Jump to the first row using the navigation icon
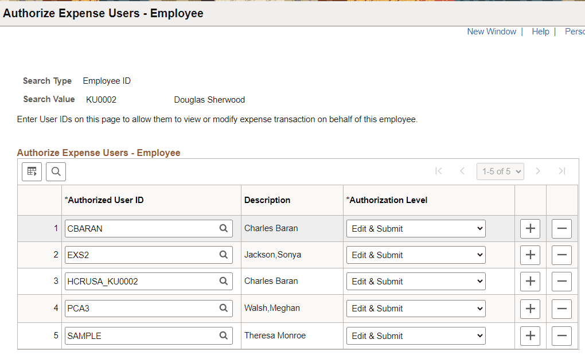The height and width of the screenshot is (355, 585). (438, 171)
